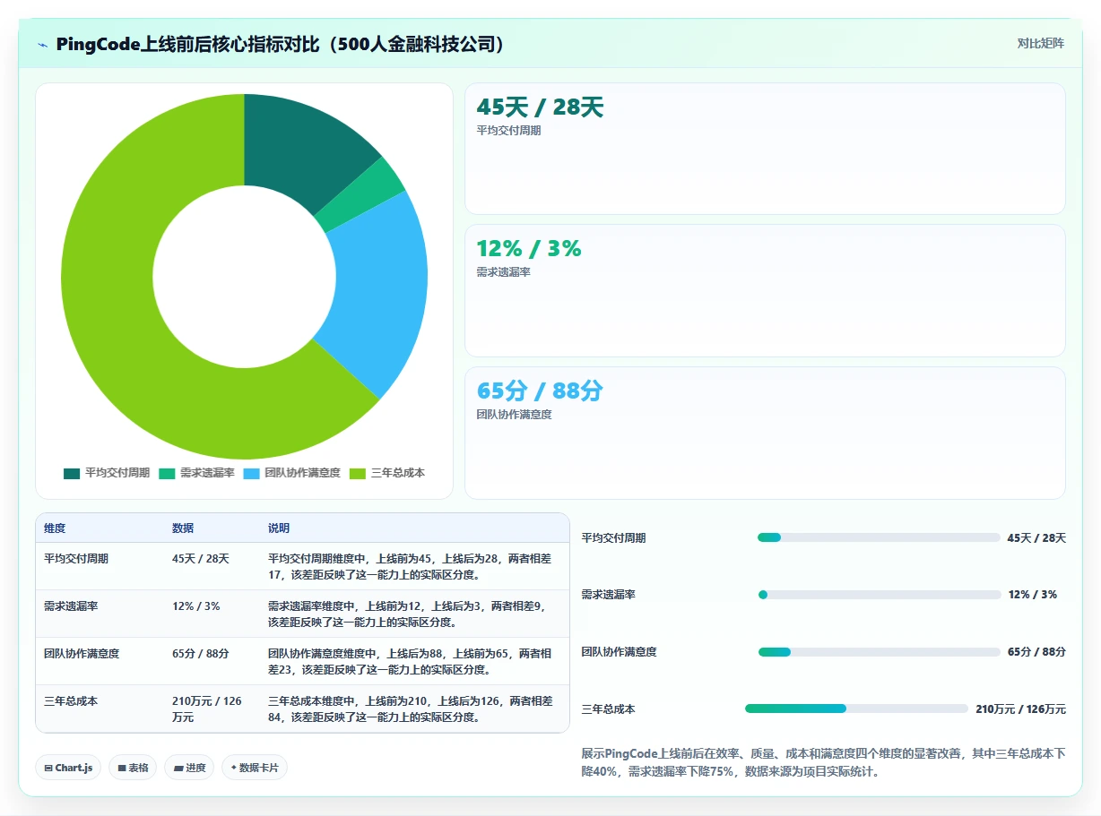This screenshot has width=1101, height=816.
Task: Click the 对比矩阵 label in header
Action: tap(1040, 43)
